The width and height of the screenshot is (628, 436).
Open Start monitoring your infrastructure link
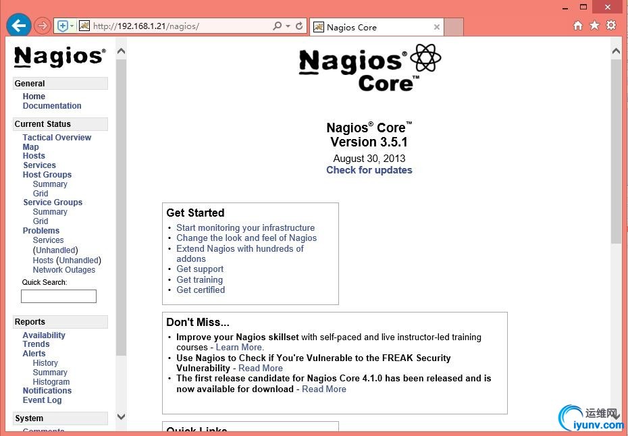246,228
